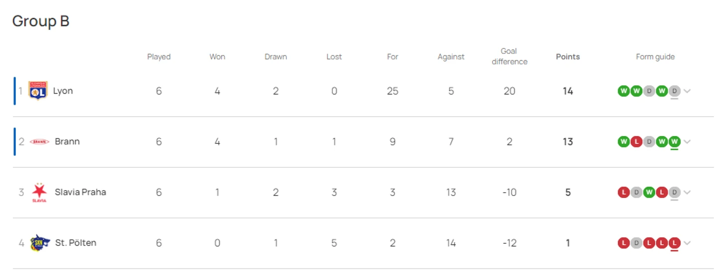This screenshot has height=270, width=727.
Task: Click the Points column header
Action: click(568, 57)
